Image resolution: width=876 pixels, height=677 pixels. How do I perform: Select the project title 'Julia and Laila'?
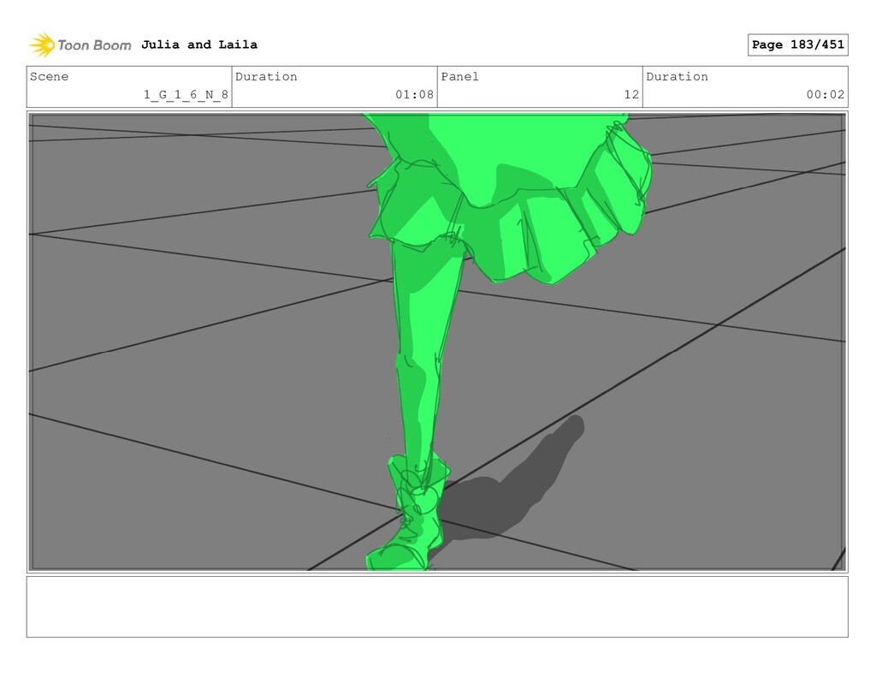pyautogui.click(x=198, y=45)
